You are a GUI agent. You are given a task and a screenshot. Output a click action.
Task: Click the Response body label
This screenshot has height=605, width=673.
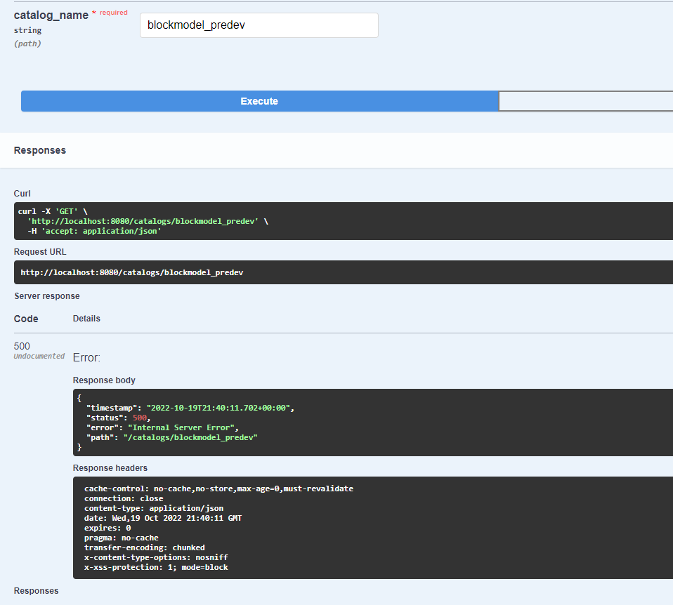coord(104,380)
